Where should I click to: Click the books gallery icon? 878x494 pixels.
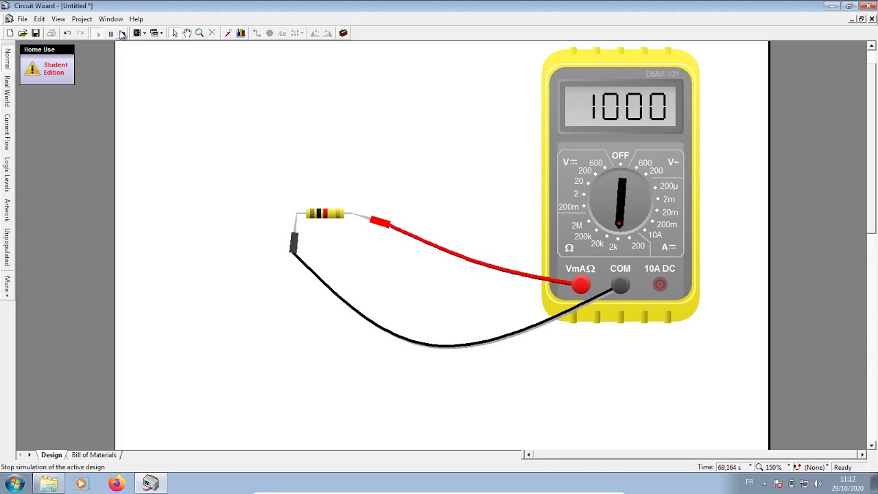coord(241,33)
